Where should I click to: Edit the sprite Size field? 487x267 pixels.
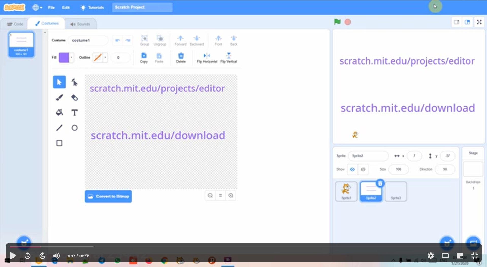coord(398,169)
